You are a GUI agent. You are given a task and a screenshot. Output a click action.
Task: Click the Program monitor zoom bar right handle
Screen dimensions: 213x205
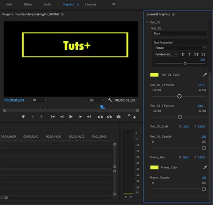point(138,110)
